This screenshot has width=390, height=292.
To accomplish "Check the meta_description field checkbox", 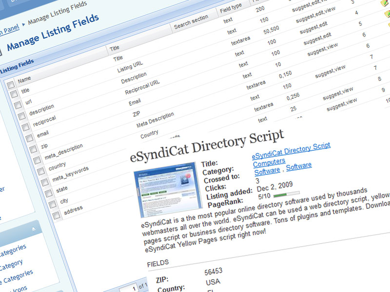I will click(x=37, y=160).
